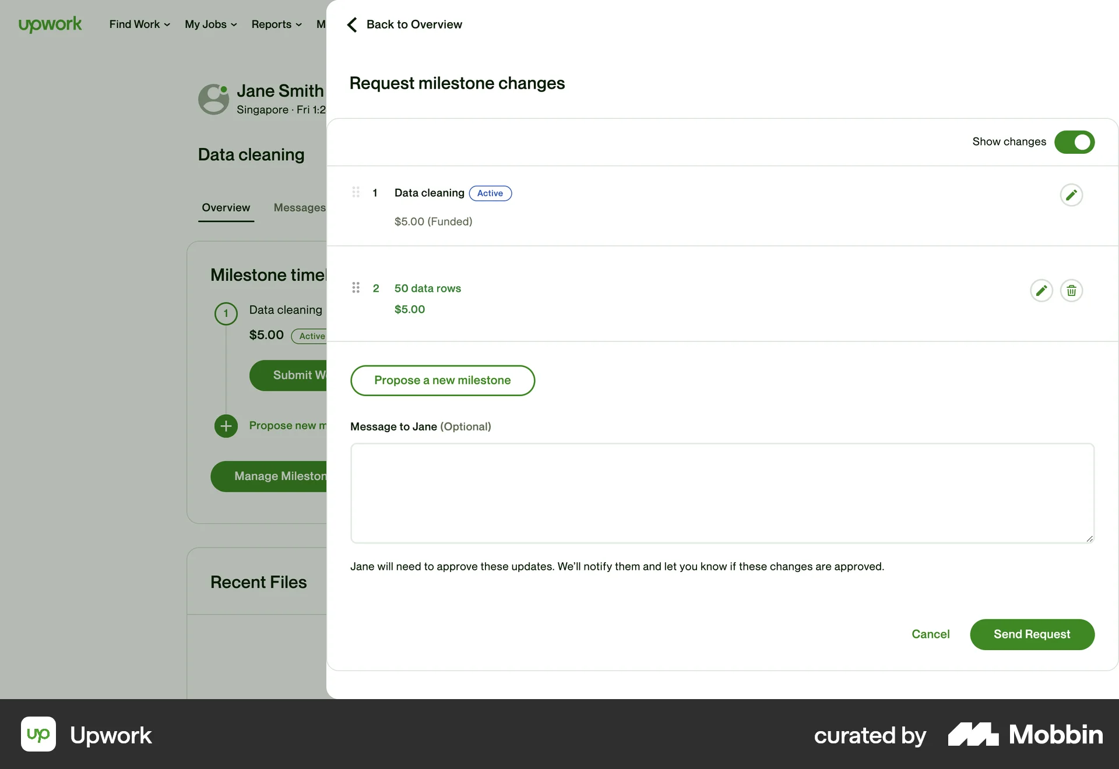
Task: Grab the drag handle for the Data cleaning milestone
Action: (356, 192)
